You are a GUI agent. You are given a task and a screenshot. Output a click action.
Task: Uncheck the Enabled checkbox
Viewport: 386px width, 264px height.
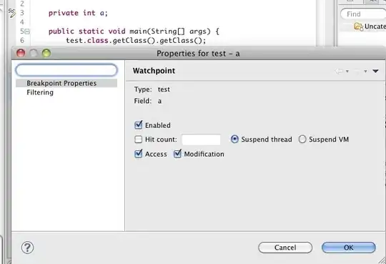point(139,125)
